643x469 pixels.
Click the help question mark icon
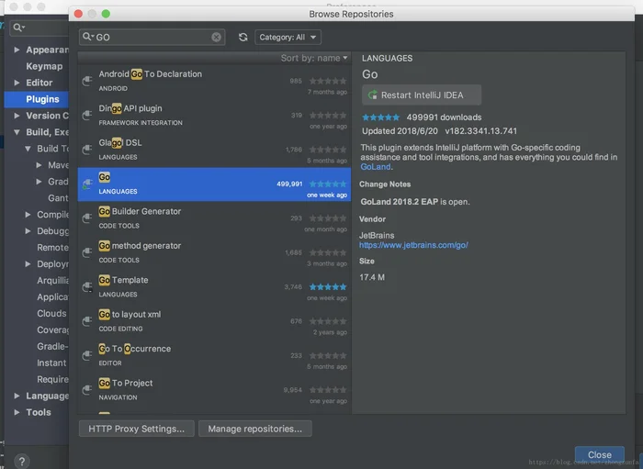pyautogui.click(x=22, y=462)
